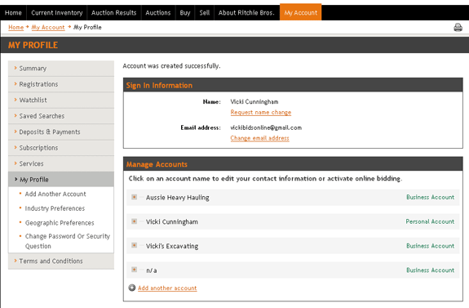Click the Change email address link
This screenshot has height=308, width=469.
259,138
